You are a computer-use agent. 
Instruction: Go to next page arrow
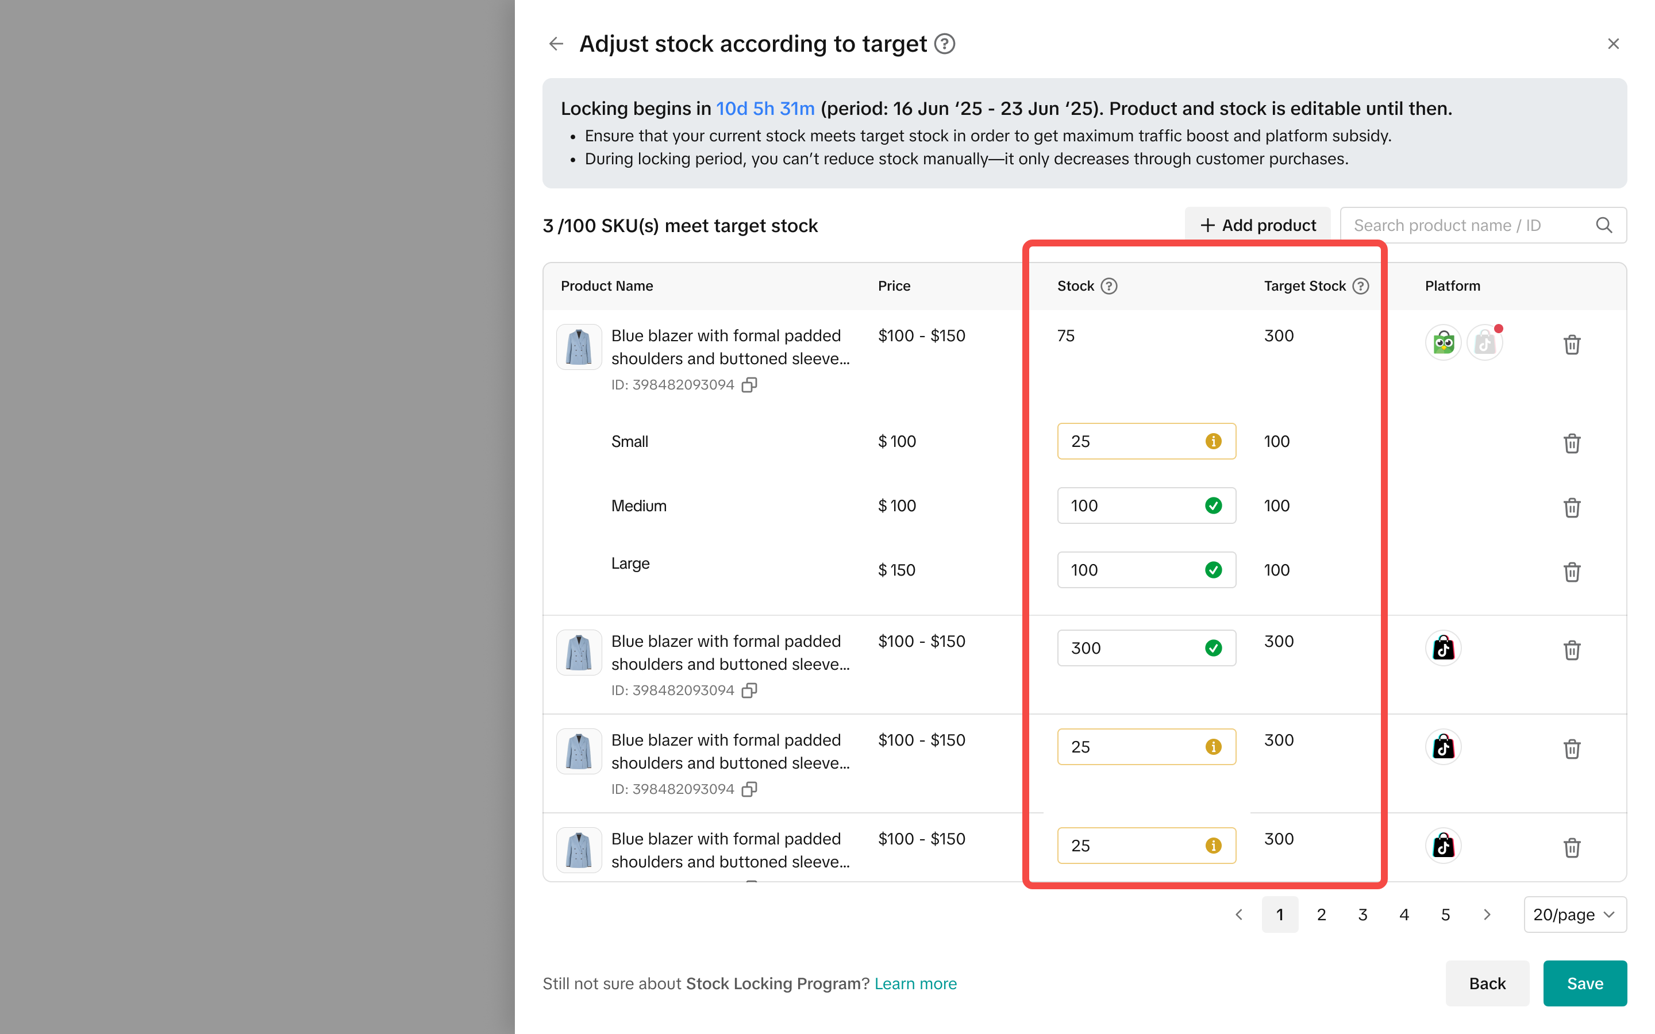tap(1487, 915)
